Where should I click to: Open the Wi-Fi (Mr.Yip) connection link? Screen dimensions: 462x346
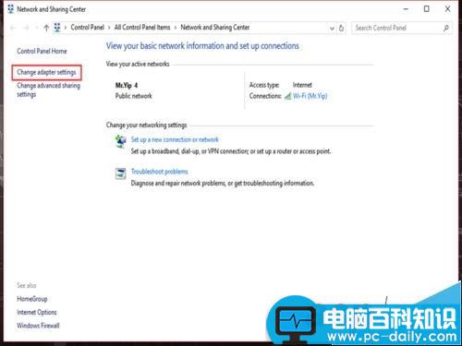tap(310, 96)
